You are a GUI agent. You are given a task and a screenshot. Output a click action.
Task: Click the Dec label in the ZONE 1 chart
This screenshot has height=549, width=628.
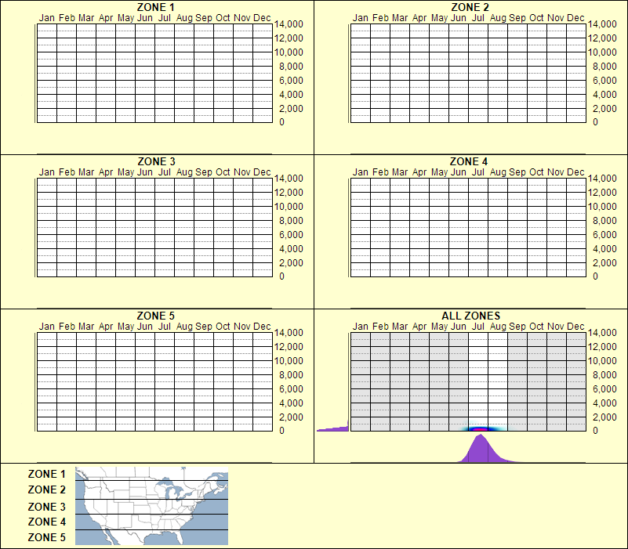click(262, 17)
